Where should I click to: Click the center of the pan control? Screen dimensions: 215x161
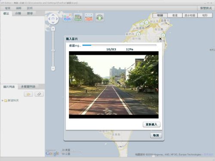(x=53, y=19)
